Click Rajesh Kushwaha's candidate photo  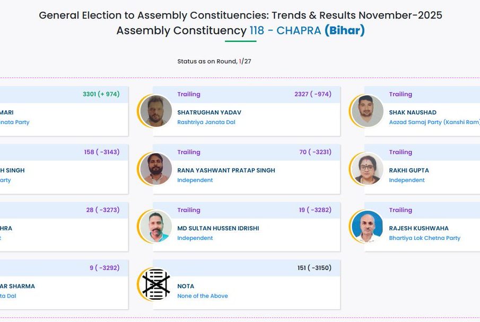[x=367, y=227]
